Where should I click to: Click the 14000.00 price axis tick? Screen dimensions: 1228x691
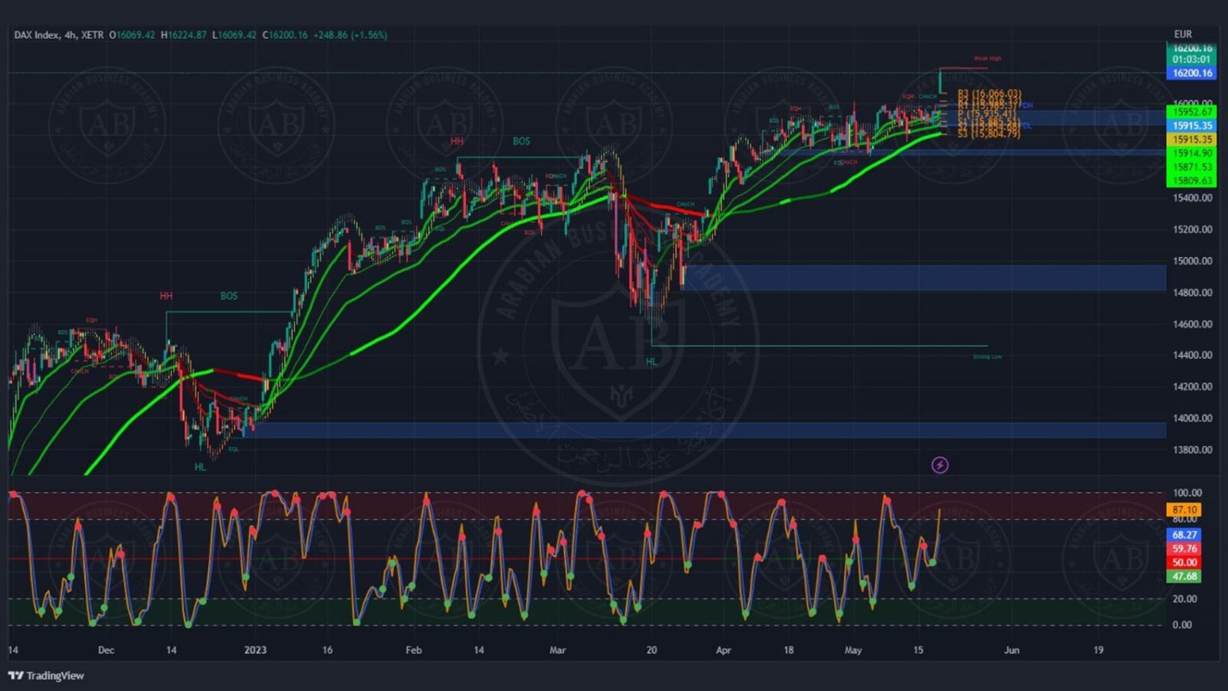pyautogui.click(x=1192, y=418)
